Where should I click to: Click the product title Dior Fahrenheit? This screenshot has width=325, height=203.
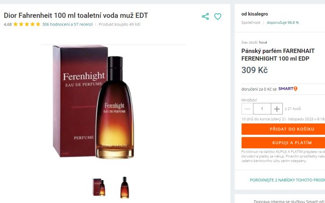(x=76, y=15)
